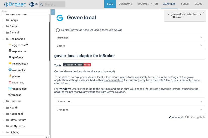Collapse all tree folders icon
Screen dimensions: 208x138
(x=46, y=137)
